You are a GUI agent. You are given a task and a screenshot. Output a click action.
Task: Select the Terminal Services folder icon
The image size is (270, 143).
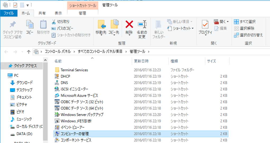[57, 70]
